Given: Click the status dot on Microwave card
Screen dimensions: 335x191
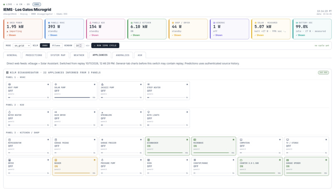Looking at the screenshot, I should click(x=233, y=140).
